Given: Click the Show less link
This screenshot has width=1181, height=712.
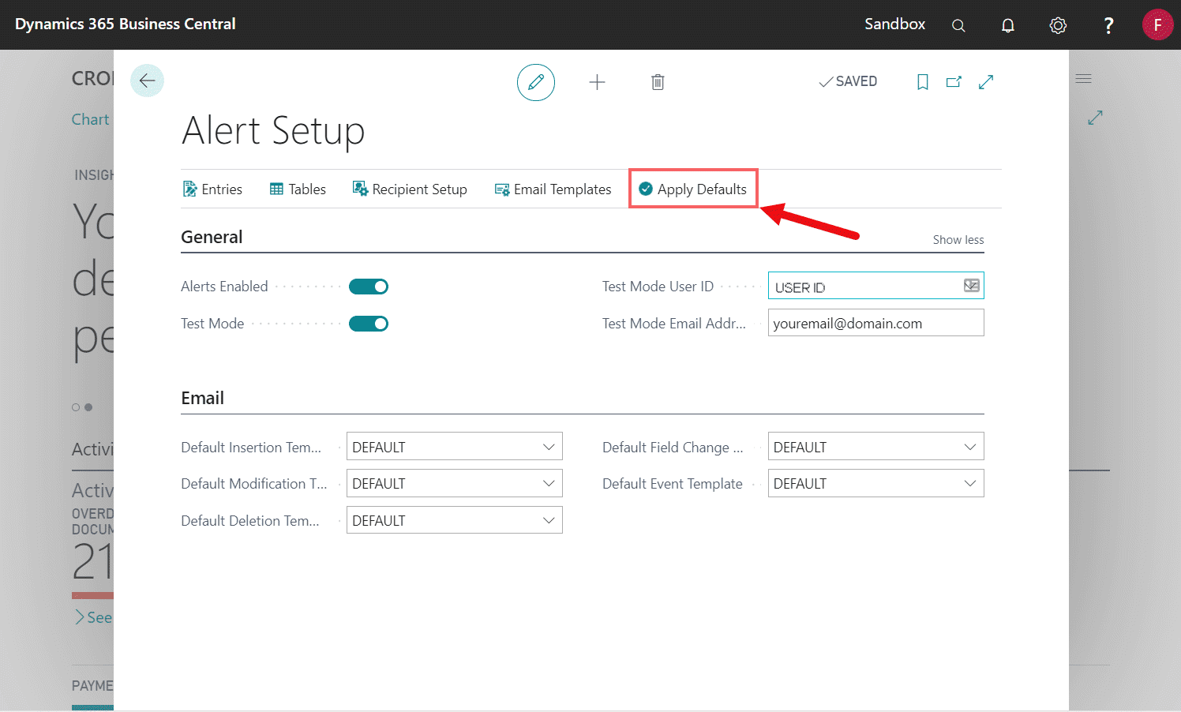Looking at the screenshot, I should pos(958,240).
